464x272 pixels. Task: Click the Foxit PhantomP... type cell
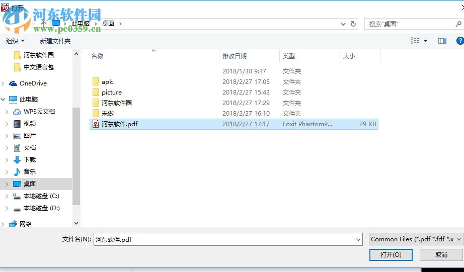point(307,124)
